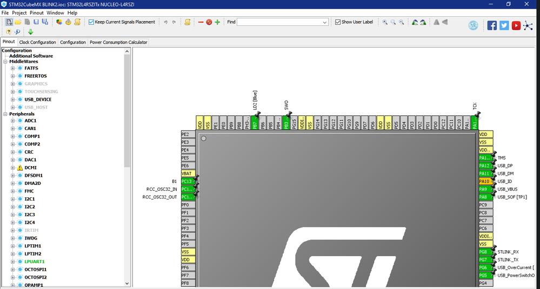
Task: Click the Undo arrow icon
Action: coord(165,22)
